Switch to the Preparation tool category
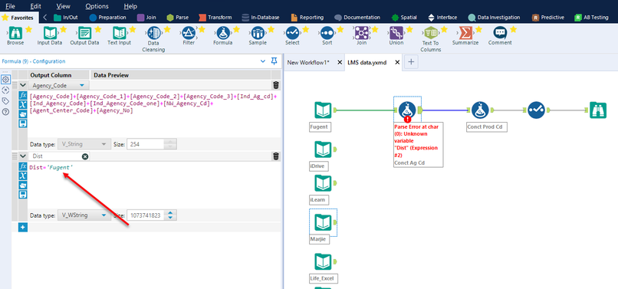 [x=107, y=18]
